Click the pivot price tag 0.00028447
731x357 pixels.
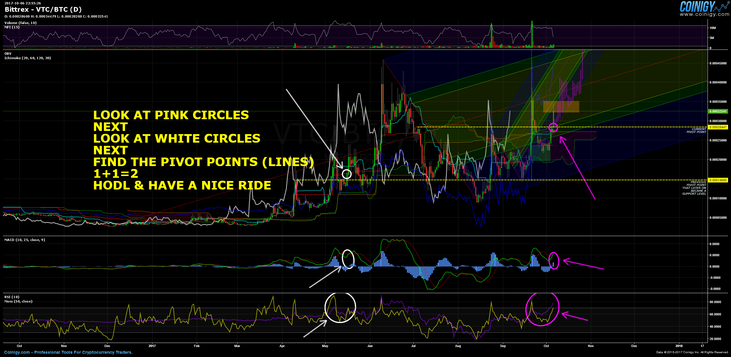(718, 127)
